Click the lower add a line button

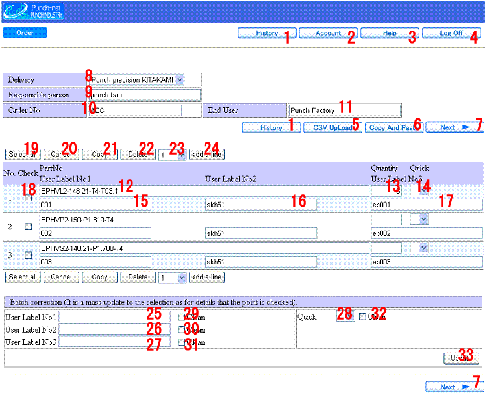pos(206,277)
